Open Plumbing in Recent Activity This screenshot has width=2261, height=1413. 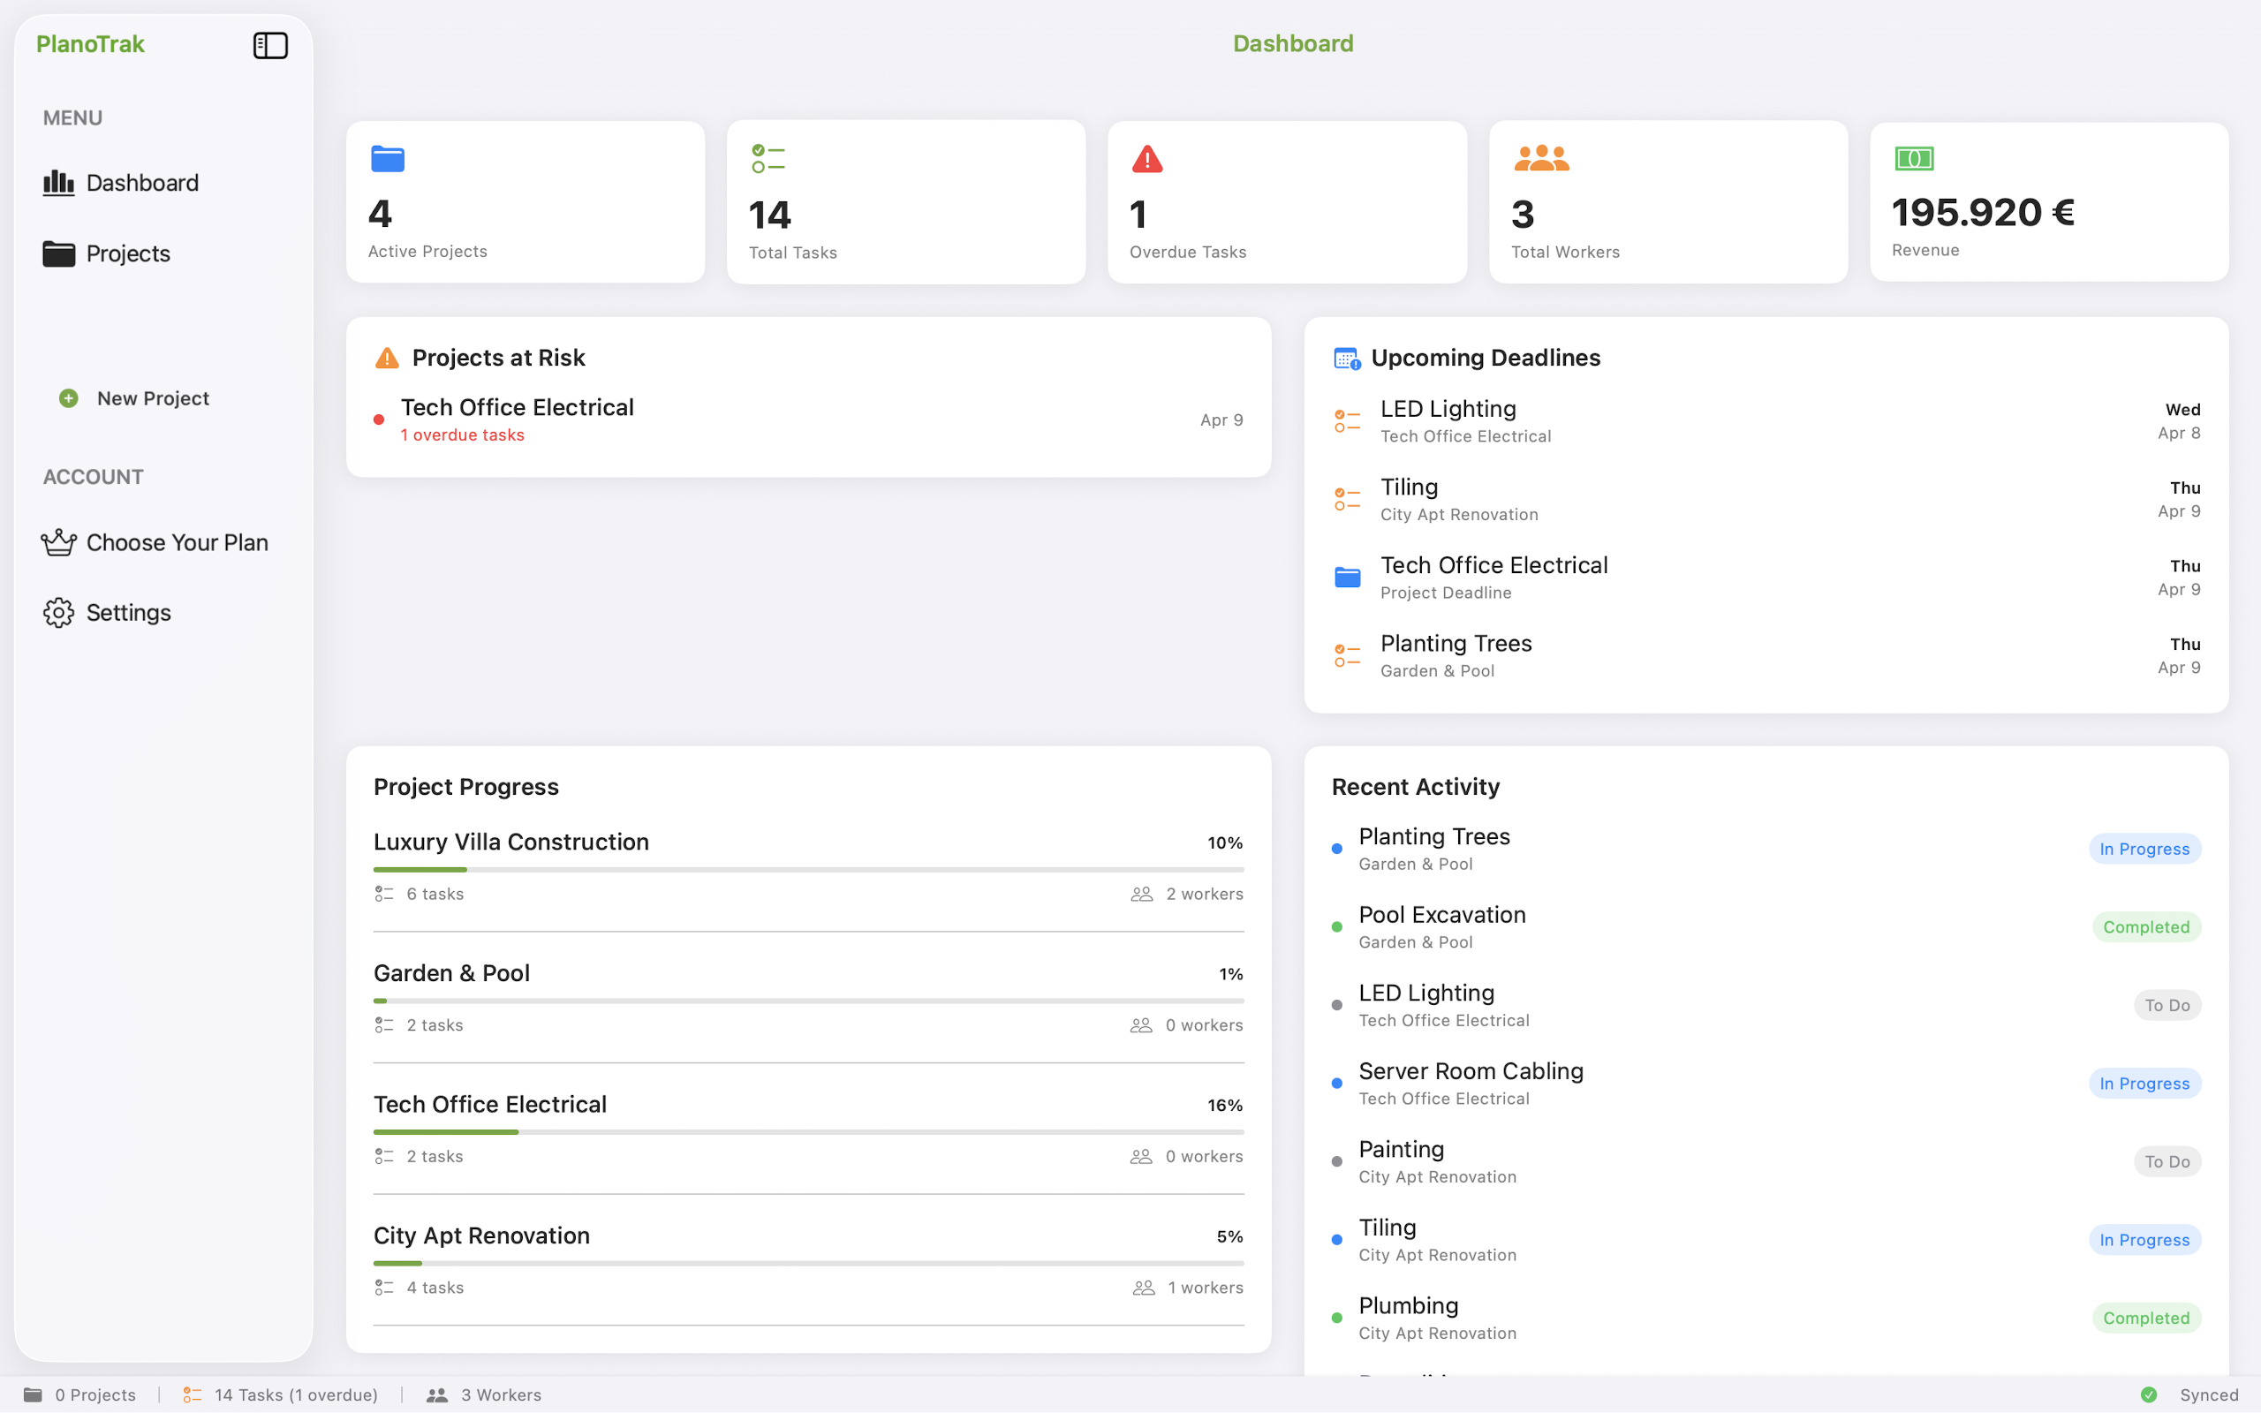(x=1766, y=1318)
